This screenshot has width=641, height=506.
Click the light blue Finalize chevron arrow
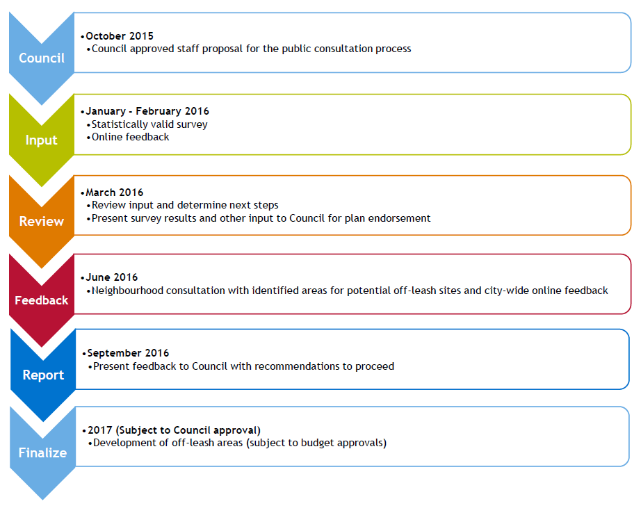pyautogui.click(x=42, y=452)
